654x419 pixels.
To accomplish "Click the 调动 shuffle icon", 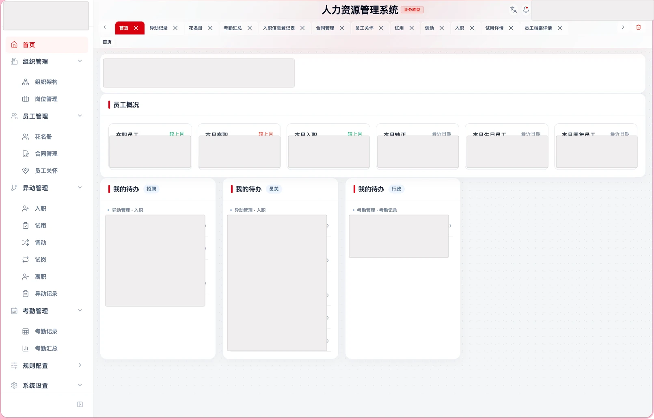I will click(x=26, y=243).
